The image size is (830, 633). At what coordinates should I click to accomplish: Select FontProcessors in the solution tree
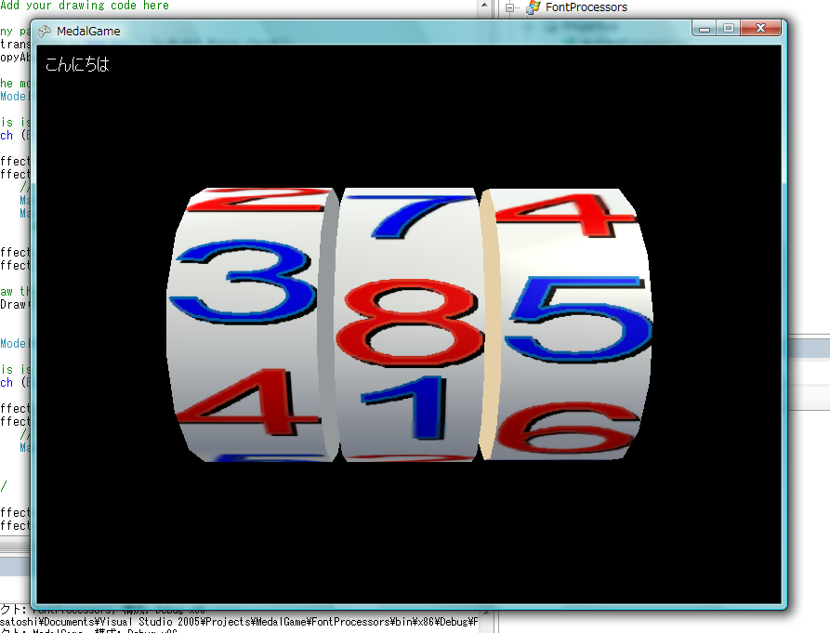(x=586, y=7)
